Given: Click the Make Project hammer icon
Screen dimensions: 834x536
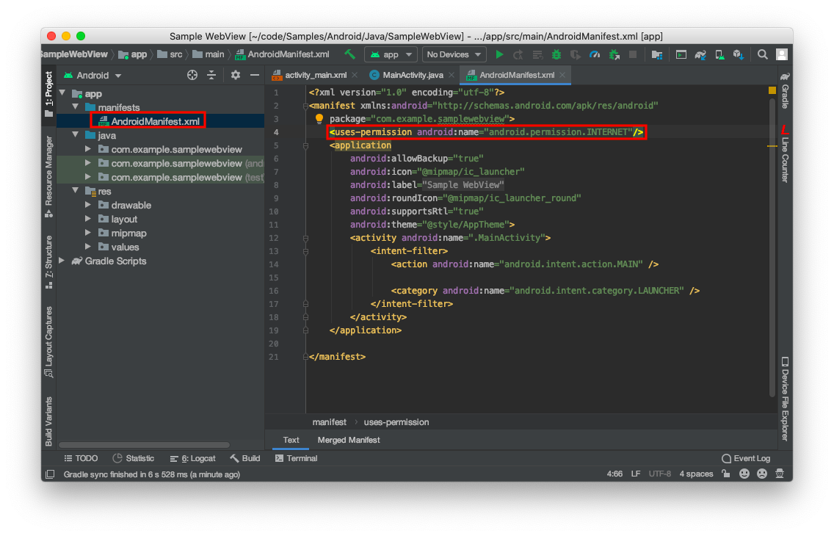Looking at the screenshot, I should tap(349, 54).
